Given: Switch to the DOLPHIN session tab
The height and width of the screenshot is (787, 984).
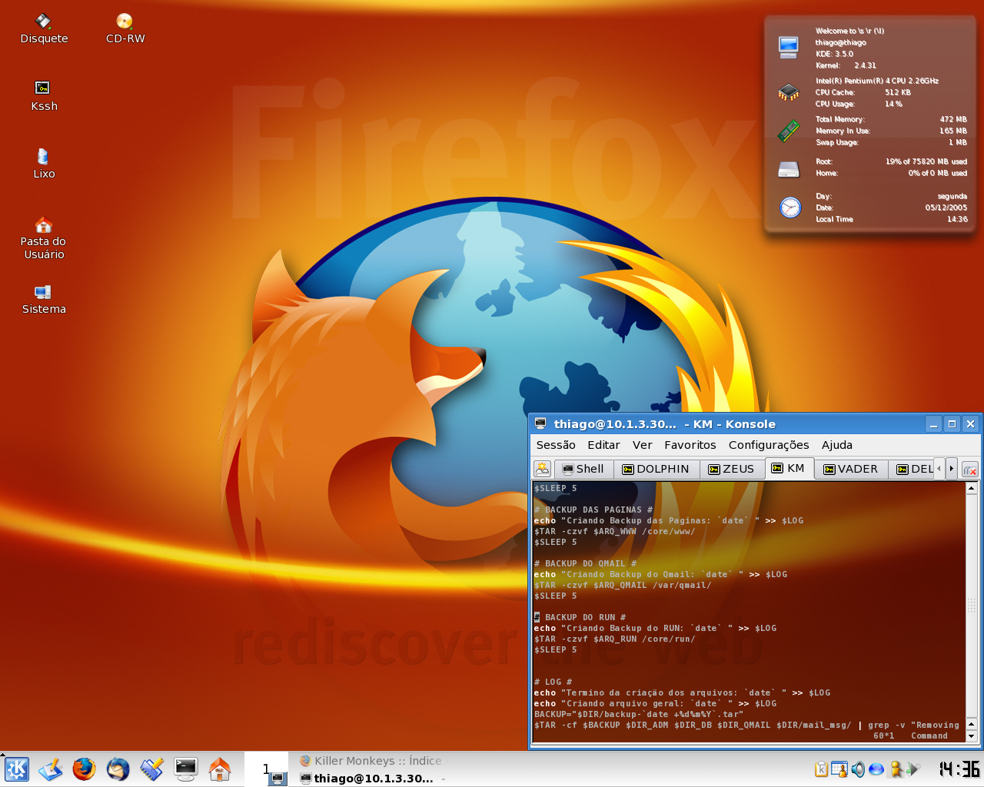Looking at the screenshot, I should click(x=656, y=469).
